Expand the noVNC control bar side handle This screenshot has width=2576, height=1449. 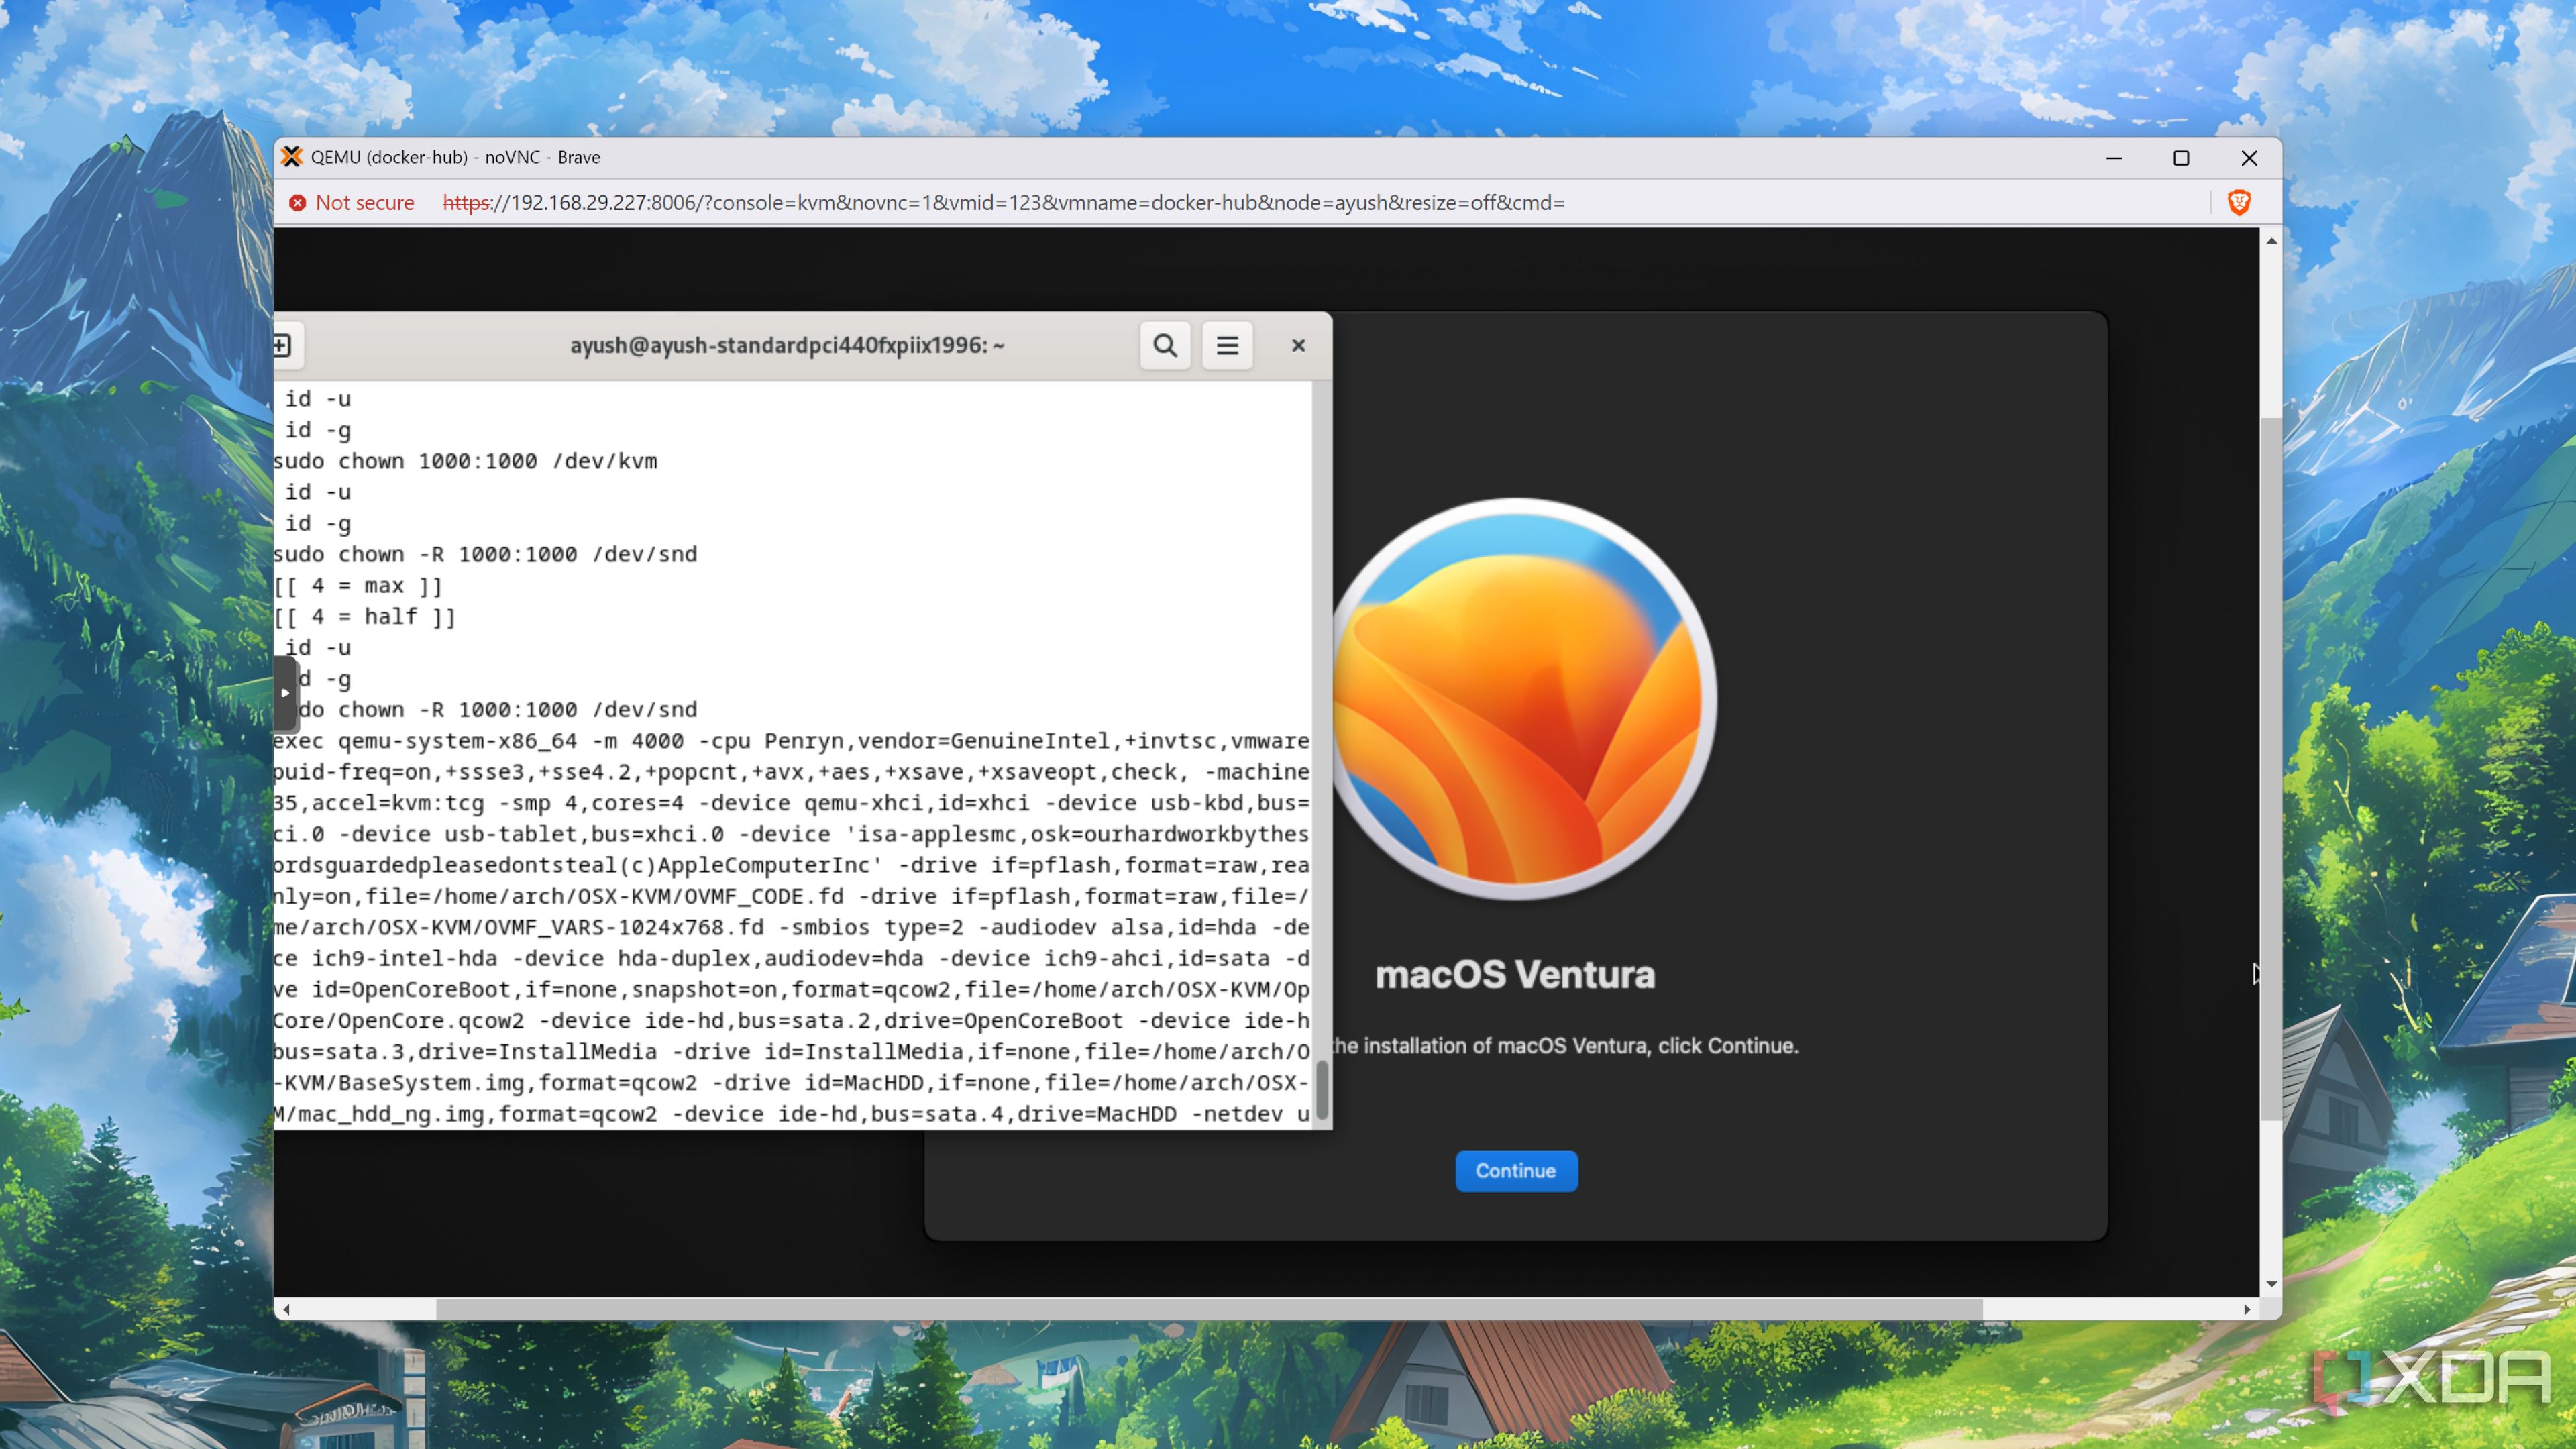[285, 694]
